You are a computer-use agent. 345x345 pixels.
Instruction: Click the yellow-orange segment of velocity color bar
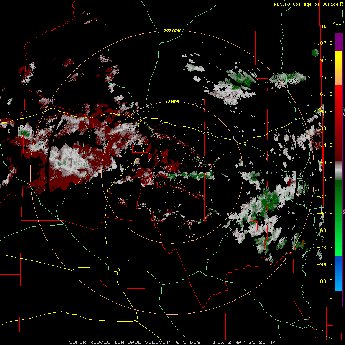[338, 68]
